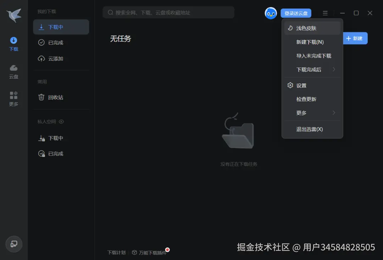Toggle the hamburger main menu icon
The height and width of the screenshot is (260, 383).
tap(325, 13)
